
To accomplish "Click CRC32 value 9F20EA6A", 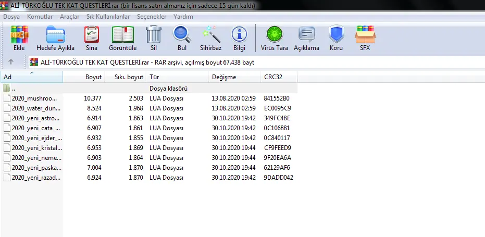I will click(x=277, y=158).
